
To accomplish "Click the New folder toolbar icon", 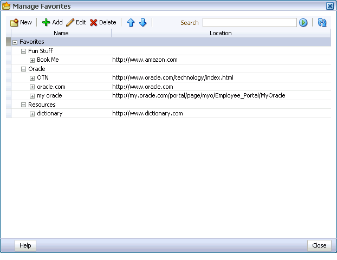I will [x=15, y=23].
